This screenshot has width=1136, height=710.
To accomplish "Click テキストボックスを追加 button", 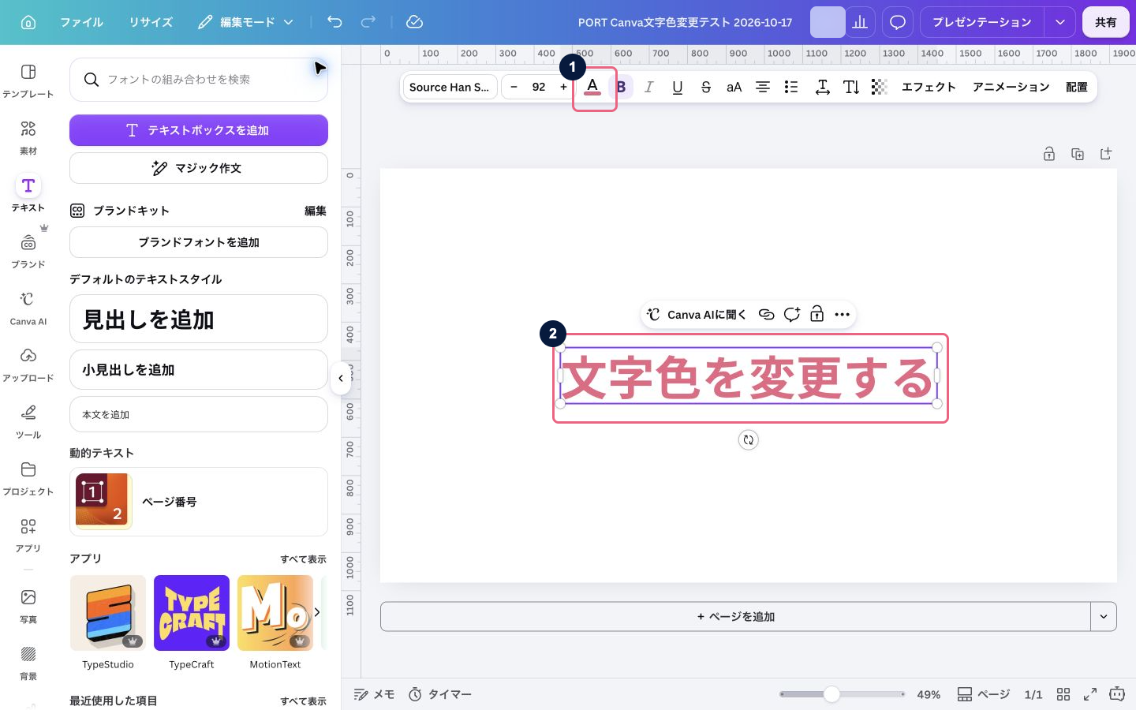I will [x=199, y=130].
